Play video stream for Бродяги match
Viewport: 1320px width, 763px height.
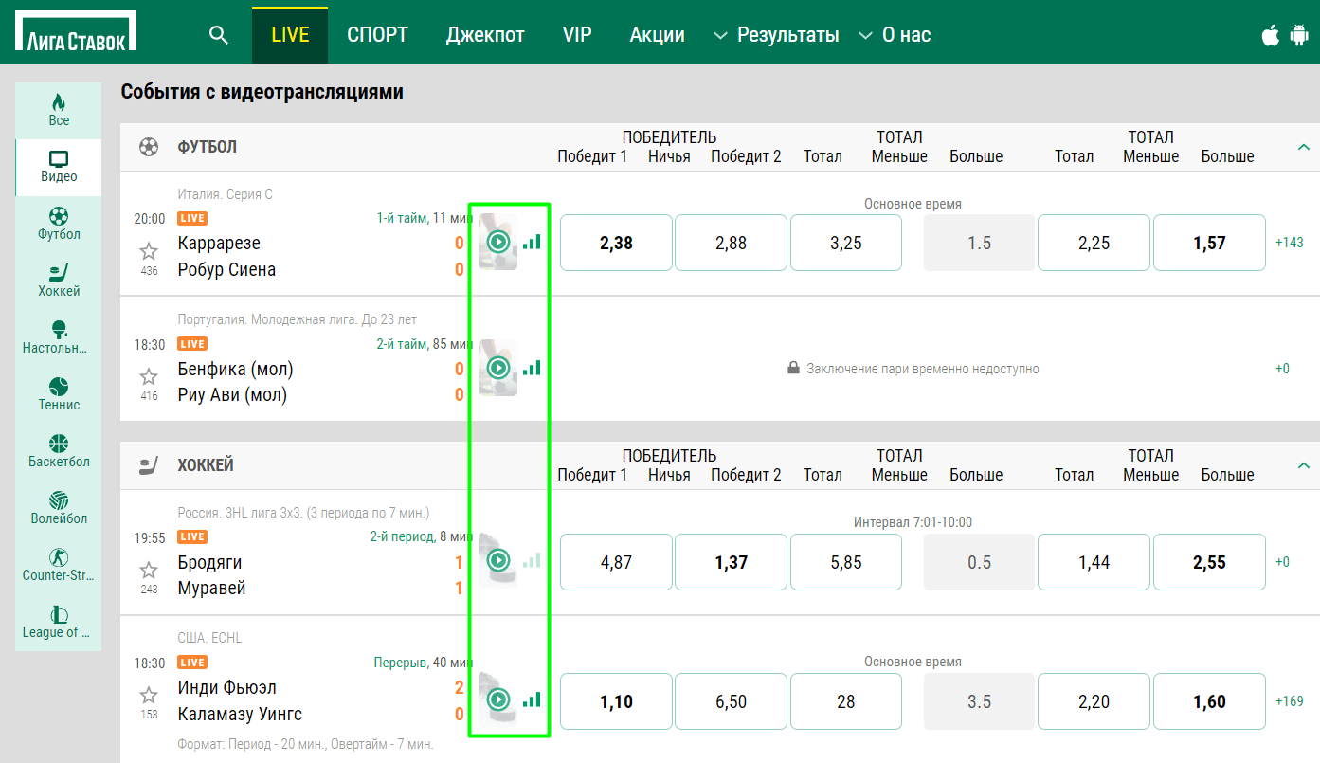coord(498,560)
